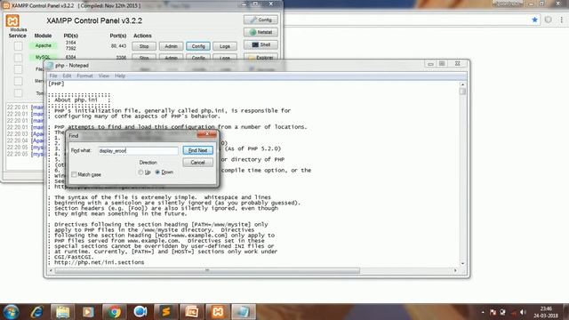Close the Find dialog with X

[x=207, y=134]
